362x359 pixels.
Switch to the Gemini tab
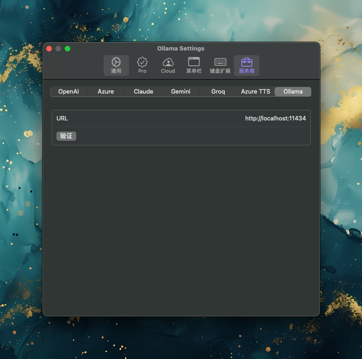click(181, 92)
